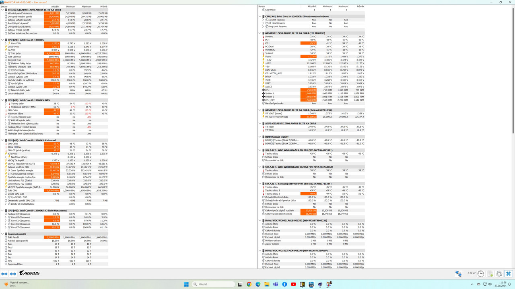The width and height of the screenshot is (515, 289).
Task: Click the chip icon of Časování paměti section
Action: [6, 234]
